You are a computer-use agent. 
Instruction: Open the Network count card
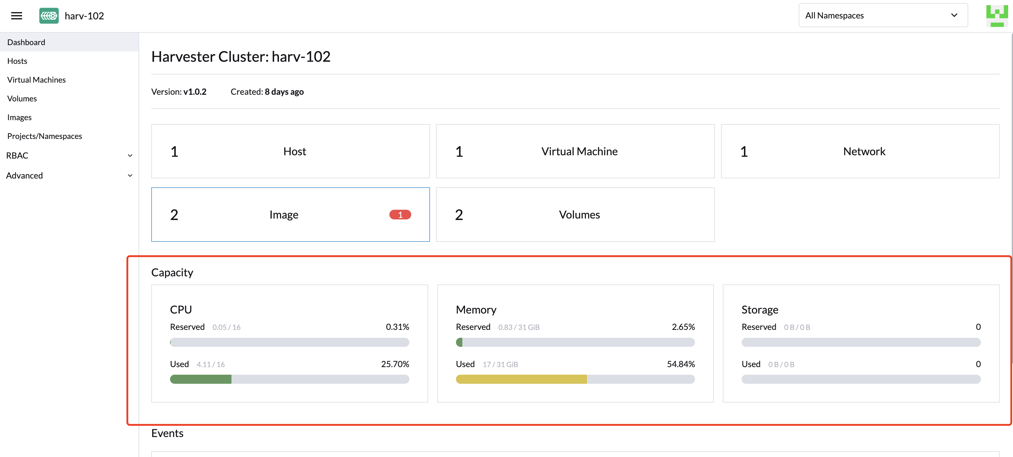(x=860, y=151)
